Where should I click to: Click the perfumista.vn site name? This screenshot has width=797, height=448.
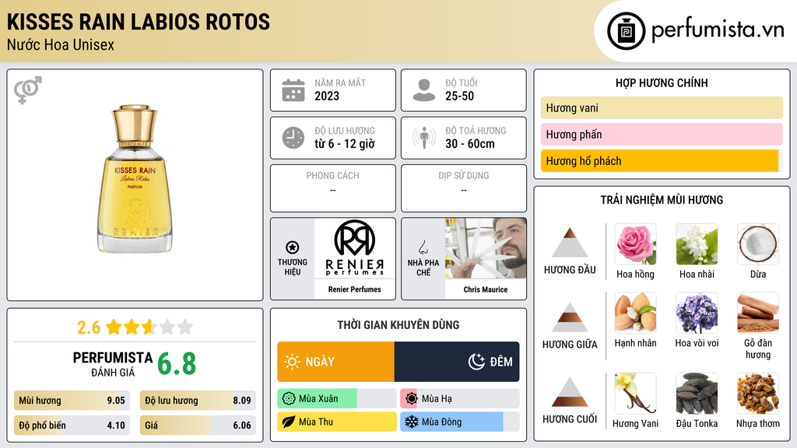(x=718, y=30)
